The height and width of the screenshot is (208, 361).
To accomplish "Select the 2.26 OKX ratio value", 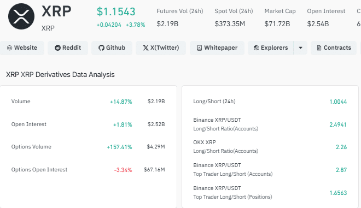I will 341,147.
